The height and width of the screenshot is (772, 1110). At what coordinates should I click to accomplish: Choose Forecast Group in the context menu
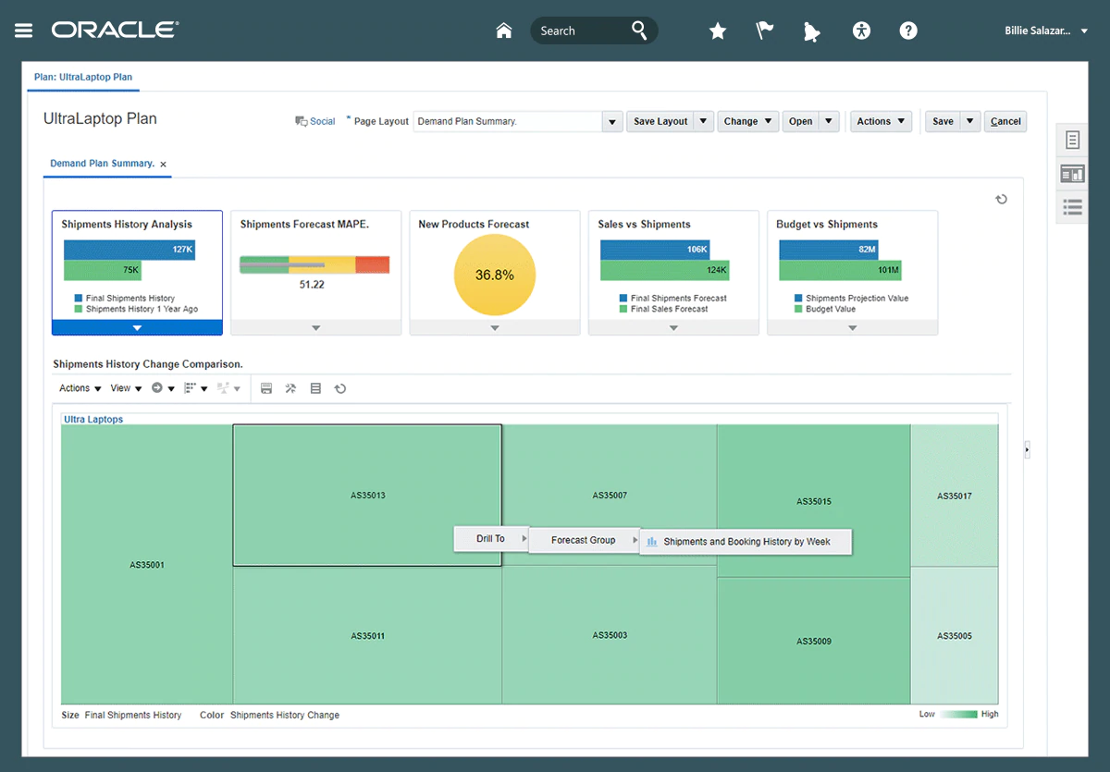pyautogui.click(x=583, y=540)
